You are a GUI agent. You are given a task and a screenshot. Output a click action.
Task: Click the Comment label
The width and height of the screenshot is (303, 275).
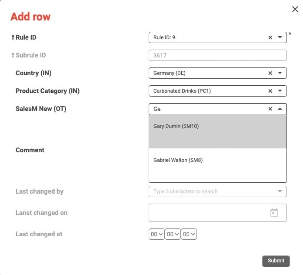(30, 150)
